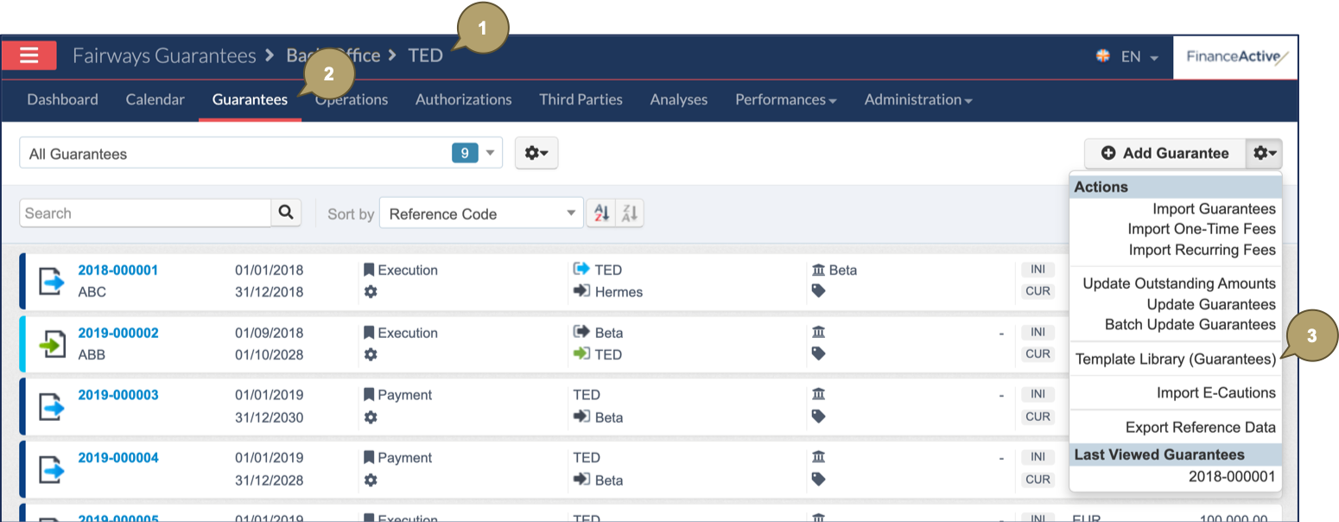
Task: Open the EN language dropdown
Action: [x=1128, y=57]
